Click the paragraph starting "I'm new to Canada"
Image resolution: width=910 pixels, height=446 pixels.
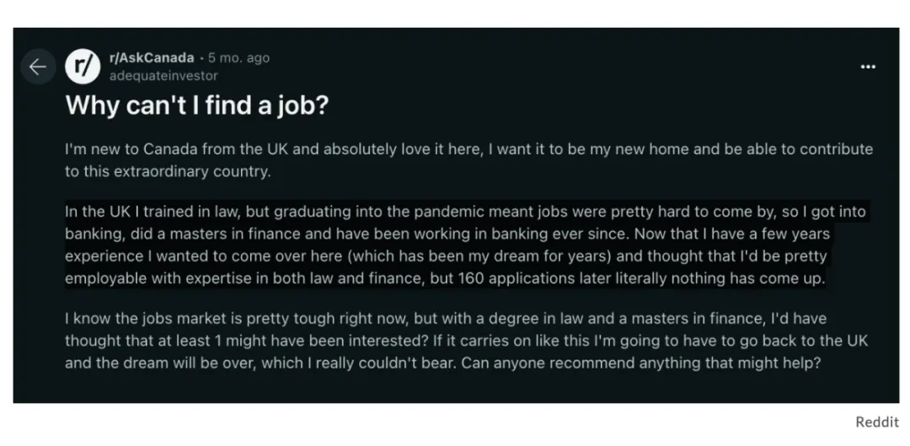pyautogui.click(x=469, y=161)
